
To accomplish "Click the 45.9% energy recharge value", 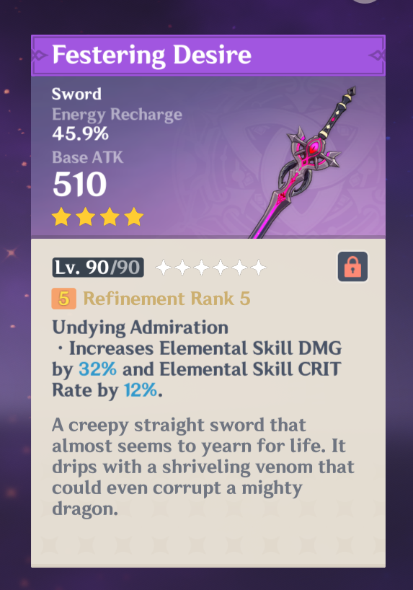I will [x=80, y=133].
